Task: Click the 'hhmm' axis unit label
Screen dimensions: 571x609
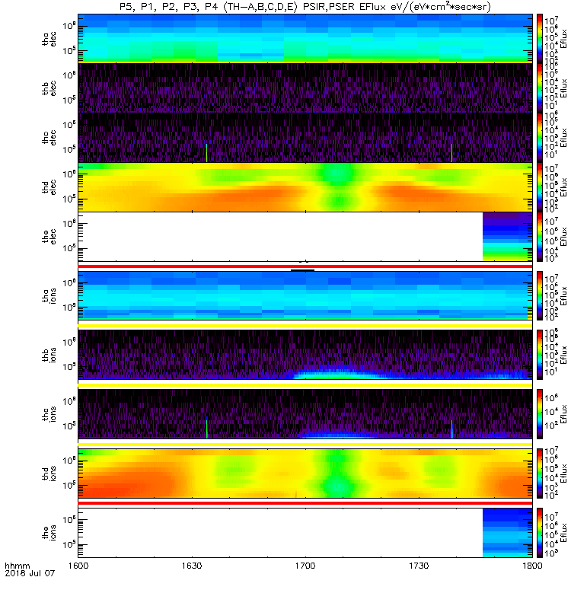Action: pos(18,566)
